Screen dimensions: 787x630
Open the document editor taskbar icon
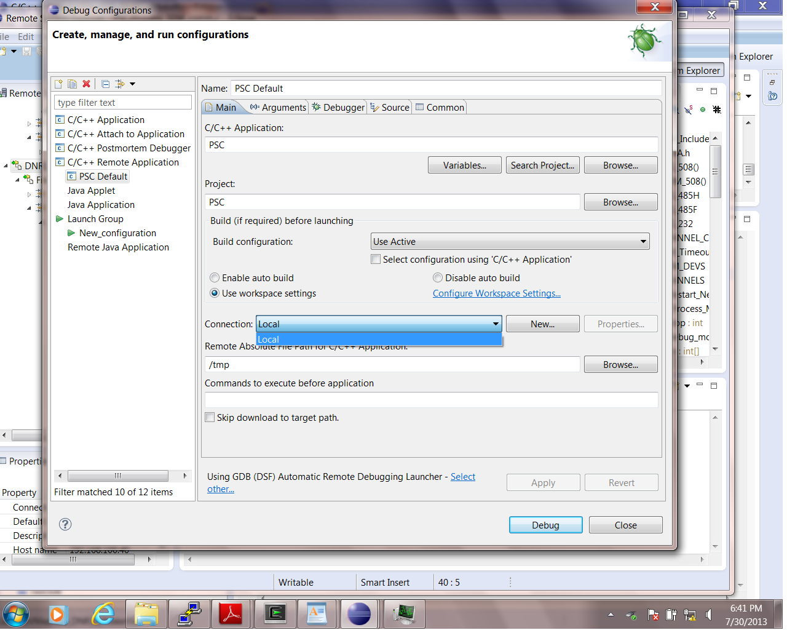pos(317,614)
